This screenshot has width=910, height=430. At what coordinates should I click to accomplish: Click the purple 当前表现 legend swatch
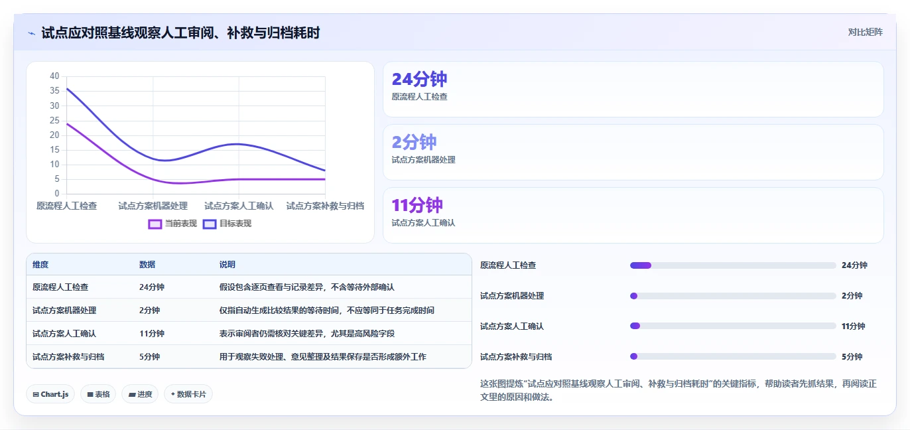[x=155, y=224]
